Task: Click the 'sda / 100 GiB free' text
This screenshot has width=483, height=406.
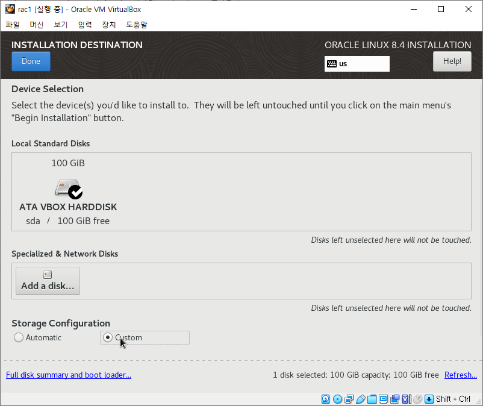Action: point(68,221)
